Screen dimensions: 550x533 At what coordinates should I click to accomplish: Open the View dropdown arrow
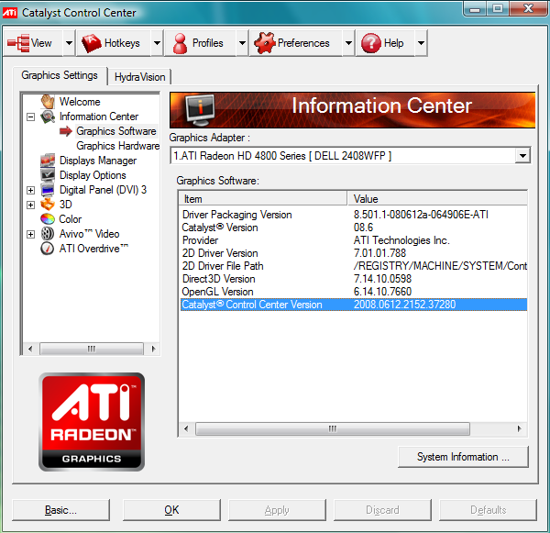pos(69,43)
